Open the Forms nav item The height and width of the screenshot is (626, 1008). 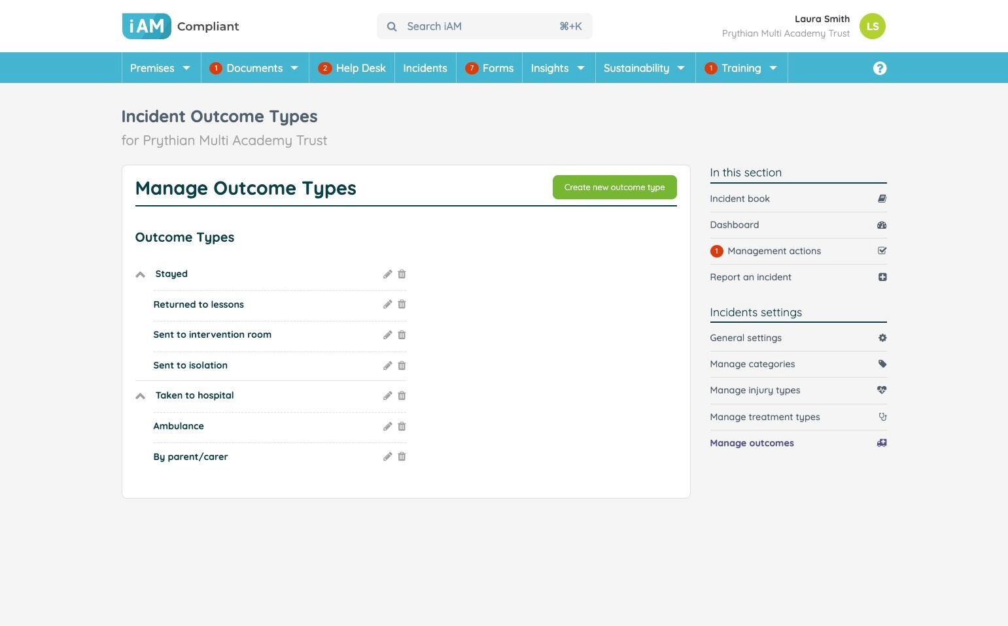click(489, 68)
